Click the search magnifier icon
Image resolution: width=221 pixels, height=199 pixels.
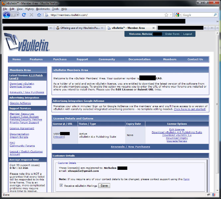click(x=215, y=15)
